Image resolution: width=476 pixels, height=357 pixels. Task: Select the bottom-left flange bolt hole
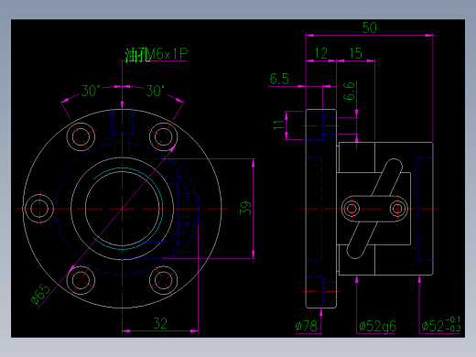[81, 280]
